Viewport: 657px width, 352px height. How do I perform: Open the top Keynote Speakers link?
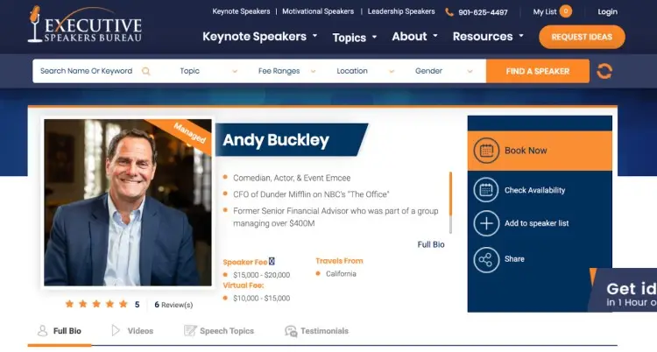(x=241, y=11)
